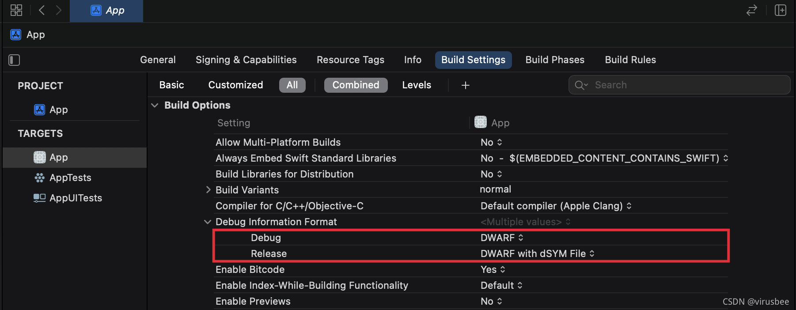796x310 pixels.
Task: Show Customized build settings
Action: point(235,85)
